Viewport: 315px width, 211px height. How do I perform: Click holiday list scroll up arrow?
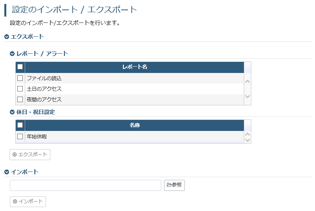click(247, 134)
